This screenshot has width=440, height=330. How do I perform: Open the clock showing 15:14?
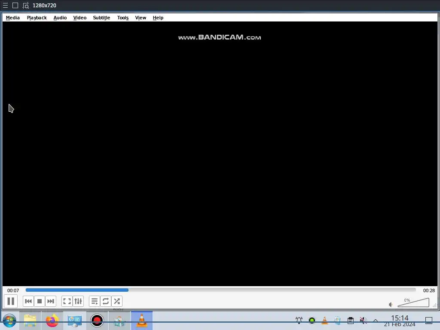click(x=400, y=321)
